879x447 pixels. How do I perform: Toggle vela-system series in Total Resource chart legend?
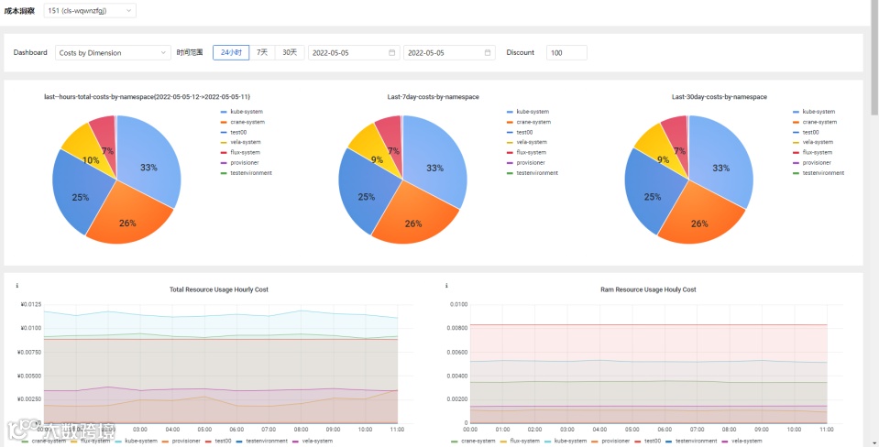(313, 441)
